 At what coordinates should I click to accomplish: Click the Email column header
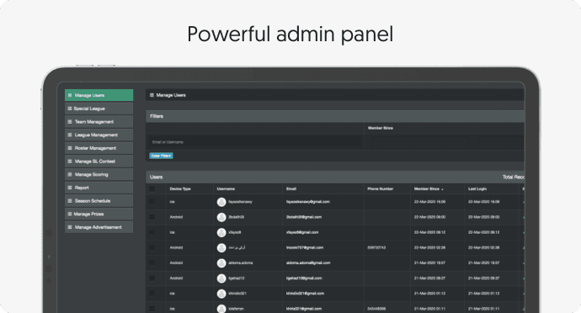click(x=291, y=189)
